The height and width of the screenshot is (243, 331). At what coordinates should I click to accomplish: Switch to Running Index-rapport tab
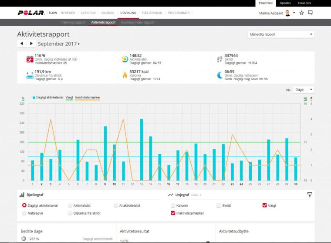coord(138,22)
